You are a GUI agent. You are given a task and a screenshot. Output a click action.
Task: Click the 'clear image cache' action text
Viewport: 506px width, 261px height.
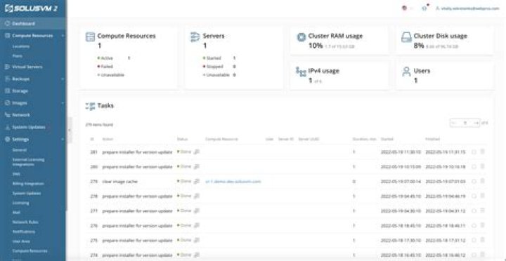119,182
